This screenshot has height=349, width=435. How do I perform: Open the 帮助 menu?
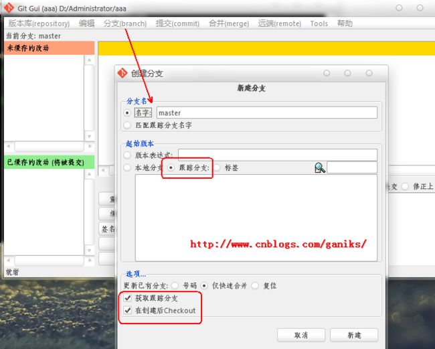tap(345, 23)
